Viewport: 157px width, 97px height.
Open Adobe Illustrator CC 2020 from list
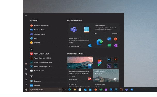41,58
